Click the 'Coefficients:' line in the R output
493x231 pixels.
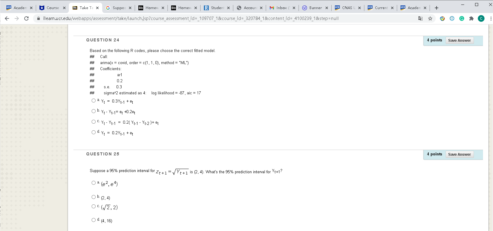pos(111,69)
